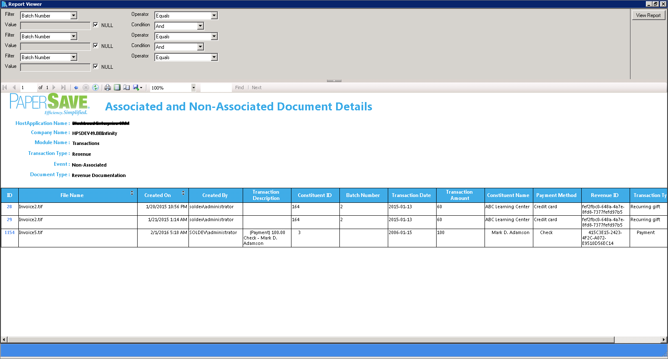Open second Operator Equals dropdown
The width and height of the screenshot is (668, 359).
coord(214,36)
